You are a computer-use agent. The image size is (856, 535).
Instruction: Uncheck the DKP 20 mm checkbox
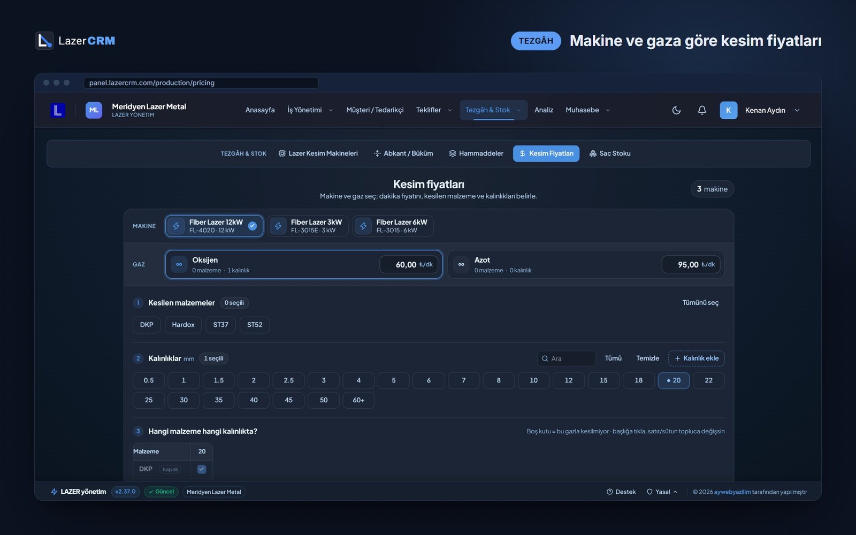pyautogui.click(x=202, y=469)
